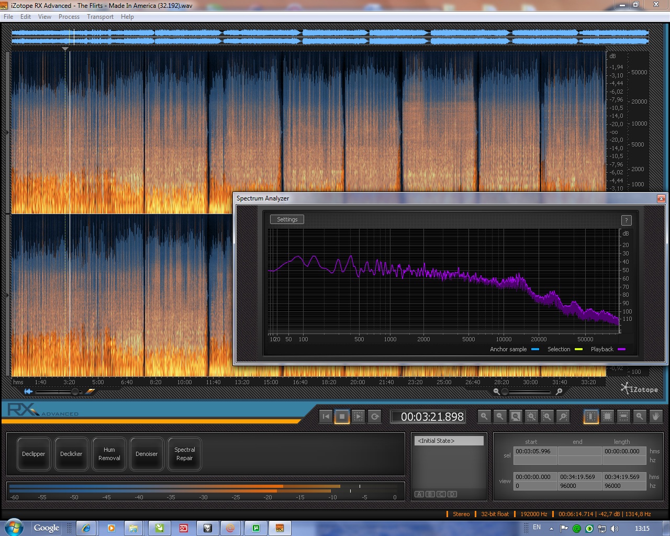Click the selection end time field
This screenshot has width=670, height=536.
(579, 451)
